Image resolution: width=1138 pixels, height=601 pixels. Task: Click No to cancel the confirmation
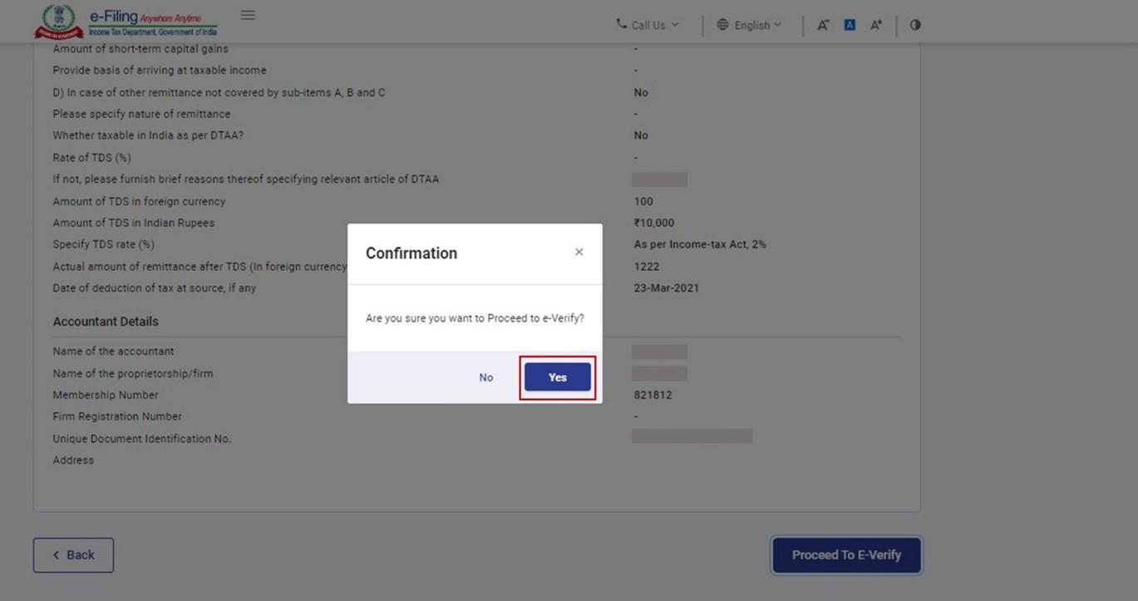point(485,377)
